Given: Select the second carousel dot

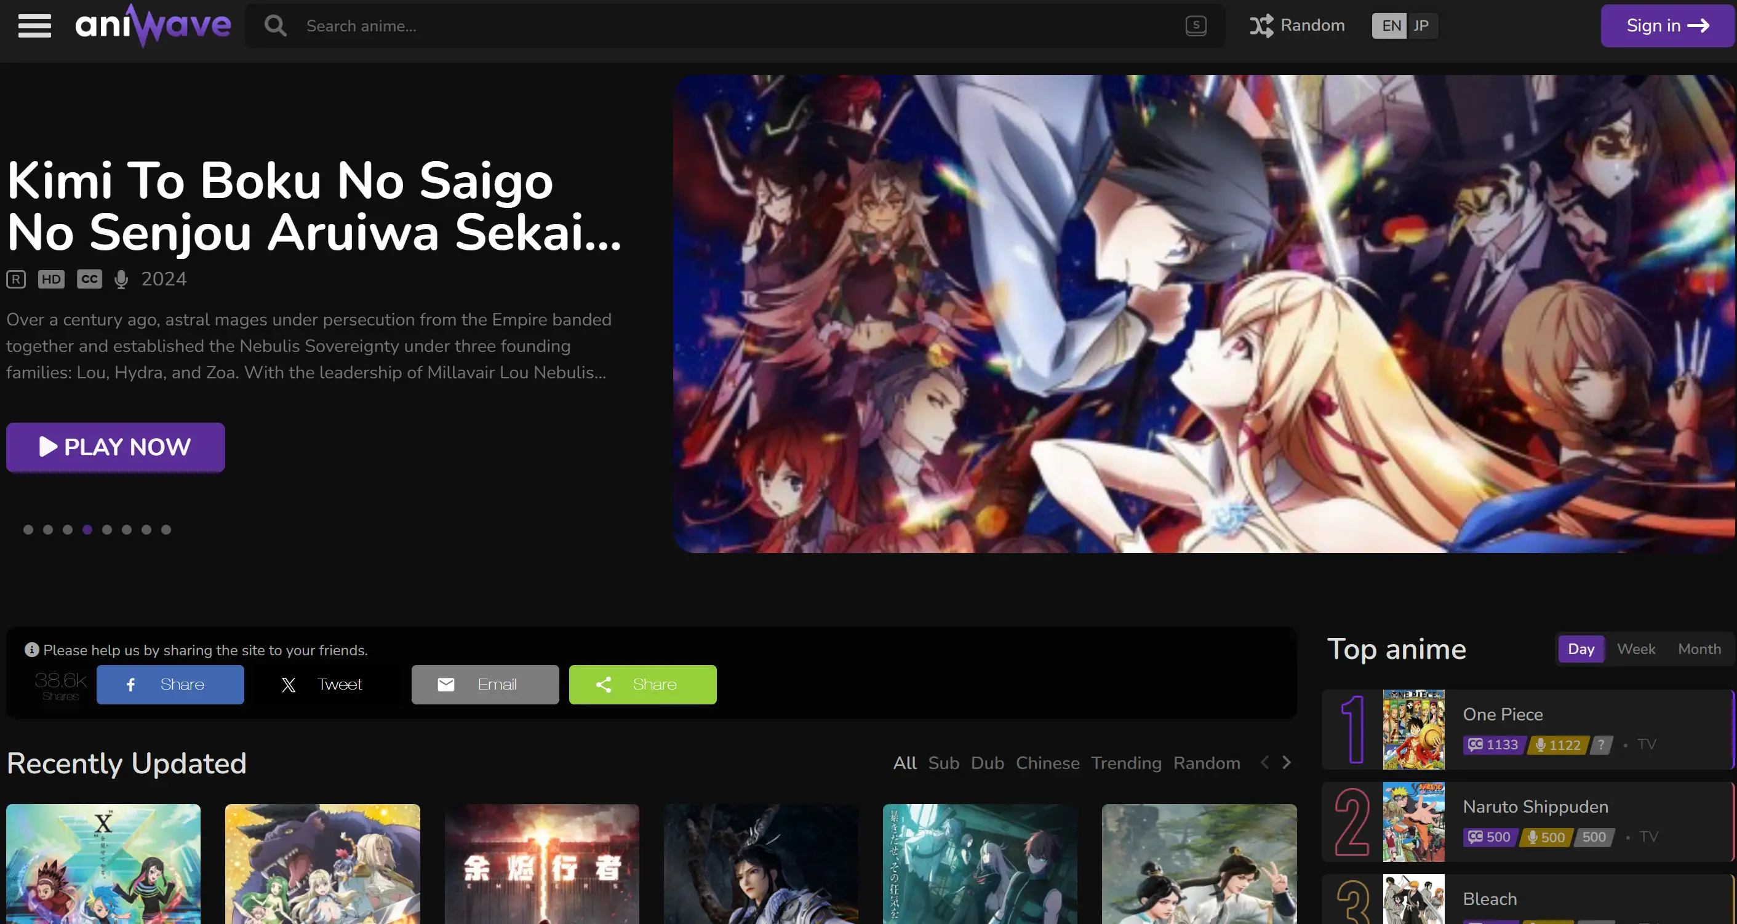Looking at the screenshot, I should (x=48, y=530).
